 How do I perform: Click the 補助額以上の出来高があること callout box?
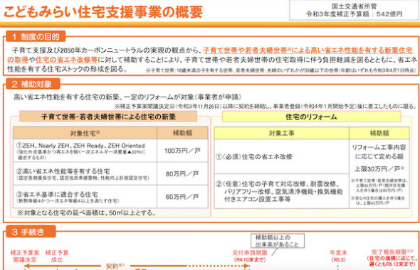coord(277,241)
